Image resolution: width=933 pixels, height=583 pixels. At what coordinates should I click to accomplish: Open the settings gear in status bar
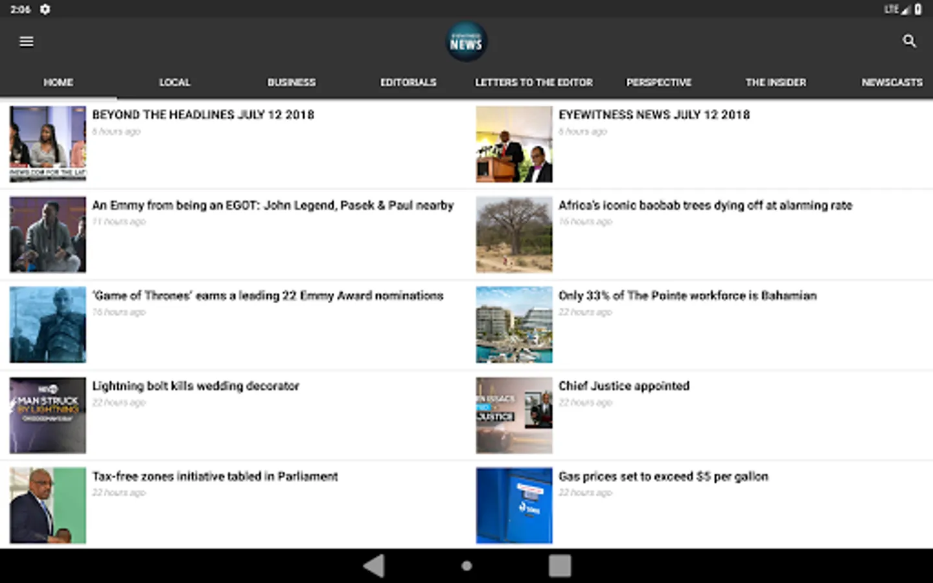click(x=45, y=9)
